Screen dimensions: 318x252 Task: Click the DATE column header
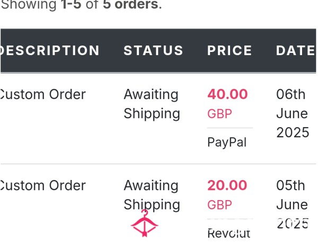click(x=296, y=50)
